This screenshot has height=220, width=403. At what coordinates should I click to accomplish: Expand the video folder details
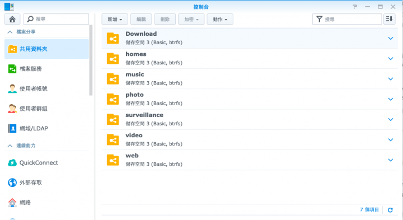(x=391, y=140)
